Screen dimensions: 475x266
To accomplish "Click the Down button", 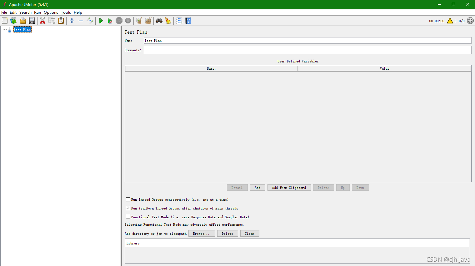I will coord(360,188).
